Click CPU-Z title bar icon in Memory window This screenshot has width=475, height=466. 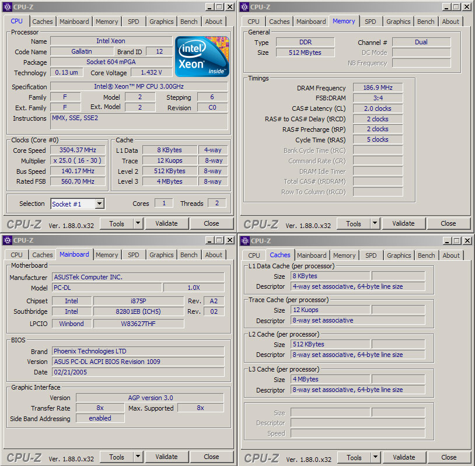pyautogui.click(x=245, y=6)
